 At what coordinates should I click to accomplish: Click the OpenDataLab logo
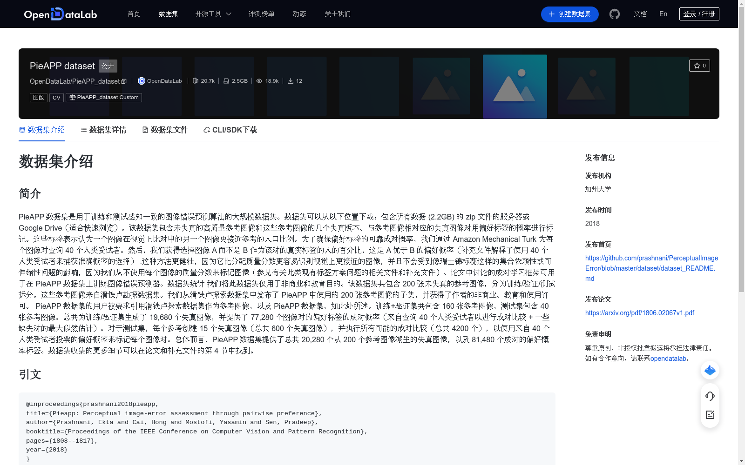coord(61,14)
